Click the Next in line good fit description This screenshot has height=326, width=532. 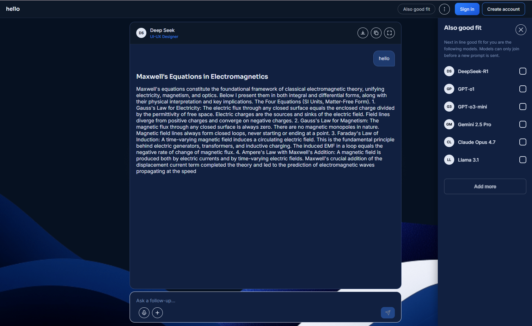[x=482, y=49]
